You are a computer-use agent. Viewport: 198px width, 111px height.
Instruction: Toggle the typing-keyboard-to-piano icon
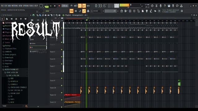tap(71, 11)
